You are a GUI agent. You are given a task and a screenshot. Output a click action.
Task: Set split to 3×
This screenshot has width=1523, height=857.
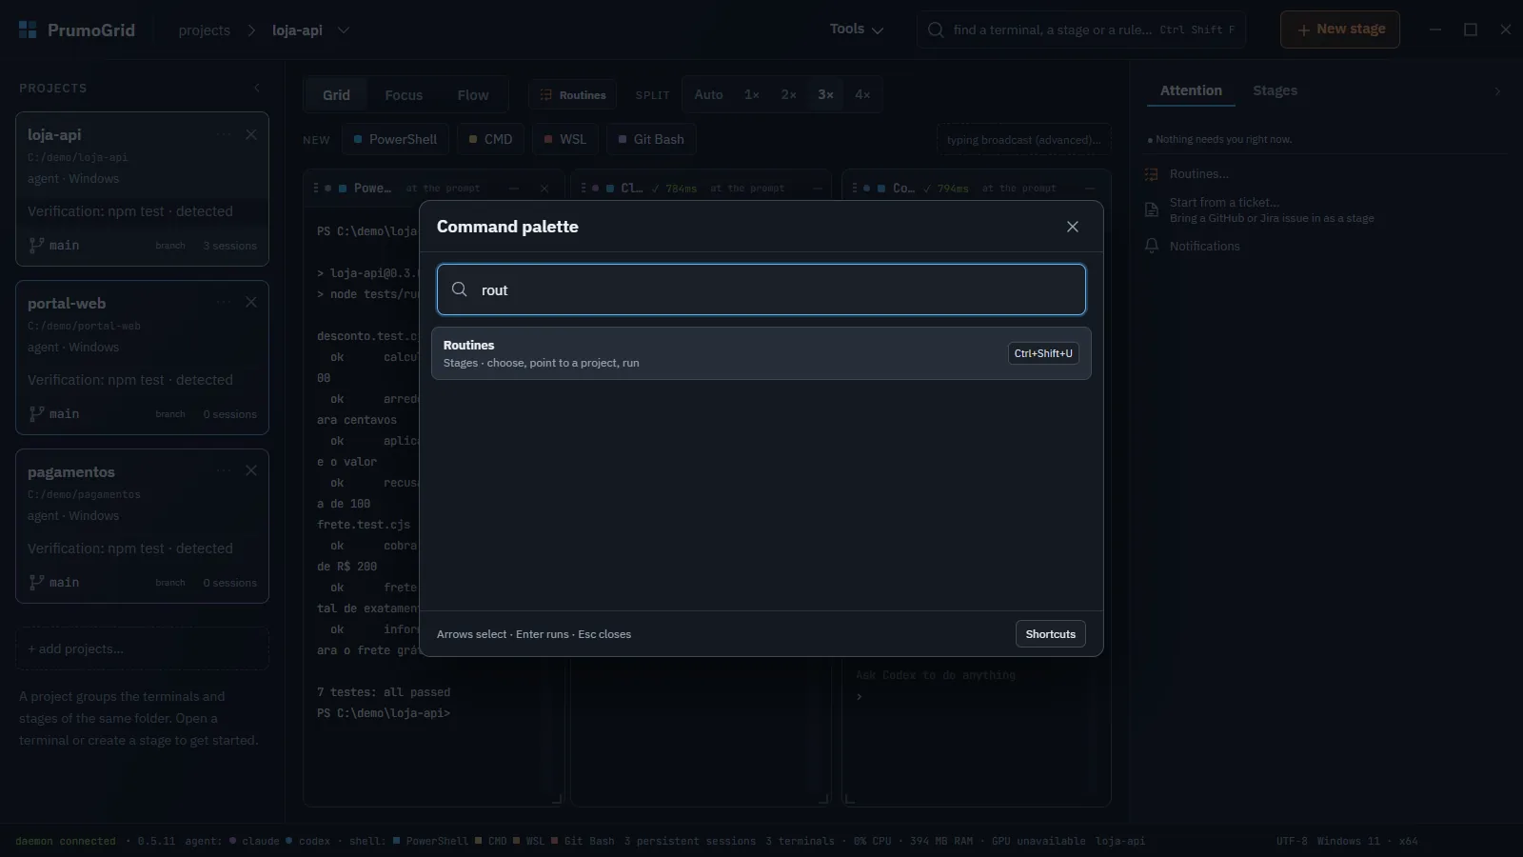(826, 95)
